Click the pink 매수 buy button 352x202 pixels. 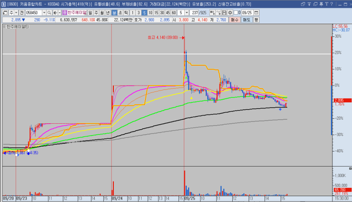point(235,20)
